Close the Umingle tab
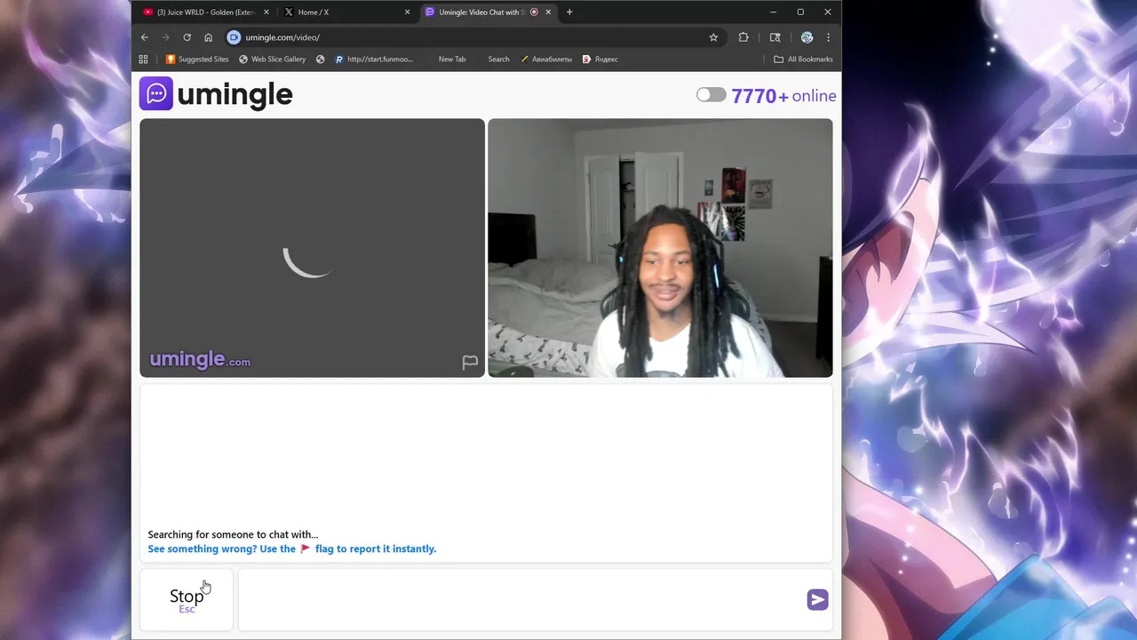The image size is (1137, 640). 548,12
